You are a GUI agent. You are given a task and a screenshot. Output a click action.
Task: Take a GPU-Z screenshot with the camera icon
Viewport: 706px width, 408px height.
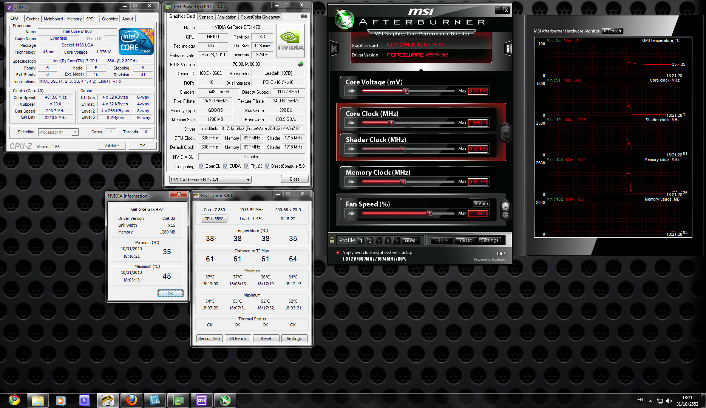click(304, 16)
